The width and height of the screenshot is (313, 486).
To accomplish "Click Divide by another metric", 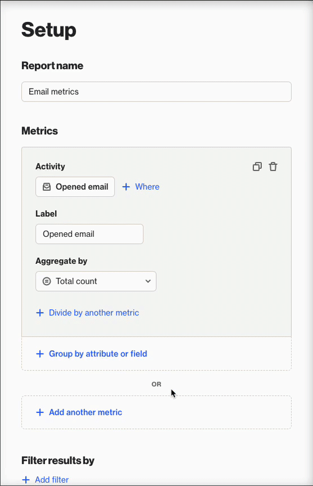I will 88,313.
